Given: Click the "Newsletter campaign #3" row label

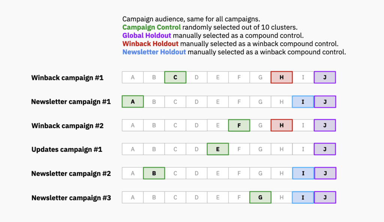Looking at the screenshot, I should (71, 198).
